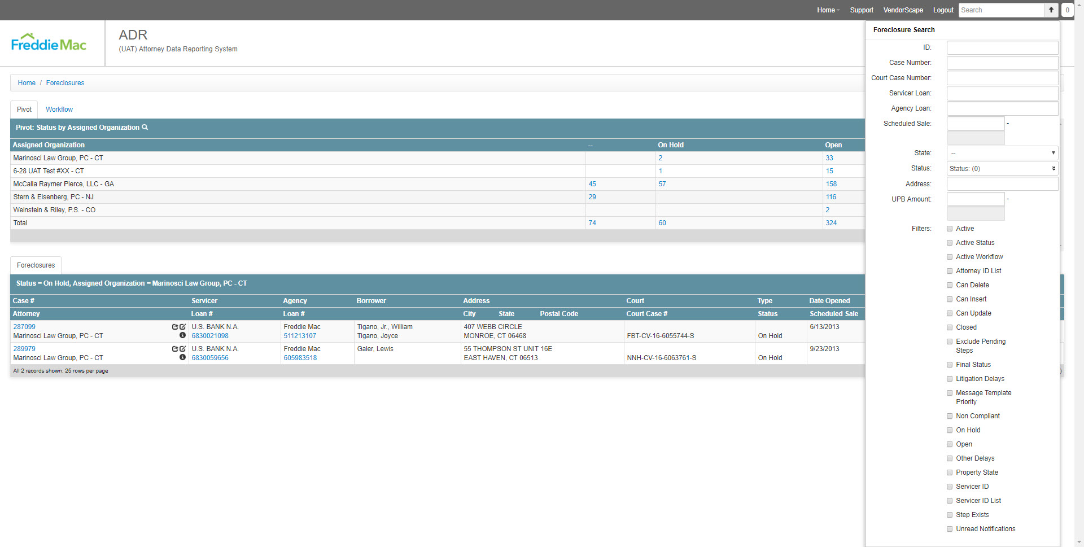Click the Scheduled Sale start date field
Viewport: 1084px width, 547px height.
(976, 123)
